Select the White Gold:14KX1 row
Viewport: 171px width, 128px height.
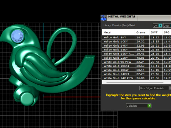coord(136,74)
